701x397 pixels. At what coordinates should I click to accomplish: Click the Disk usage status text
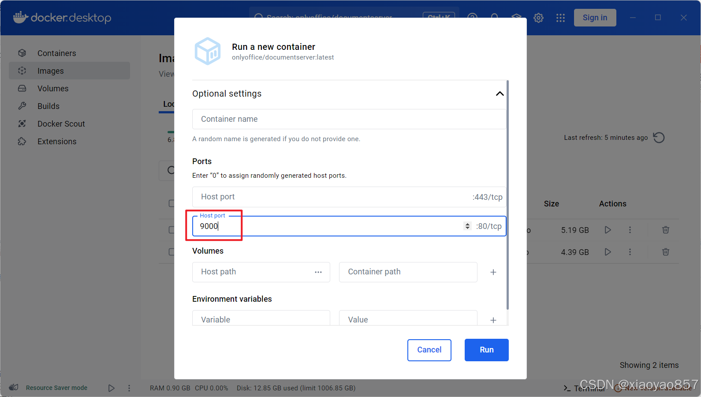[x=296, y=388]
